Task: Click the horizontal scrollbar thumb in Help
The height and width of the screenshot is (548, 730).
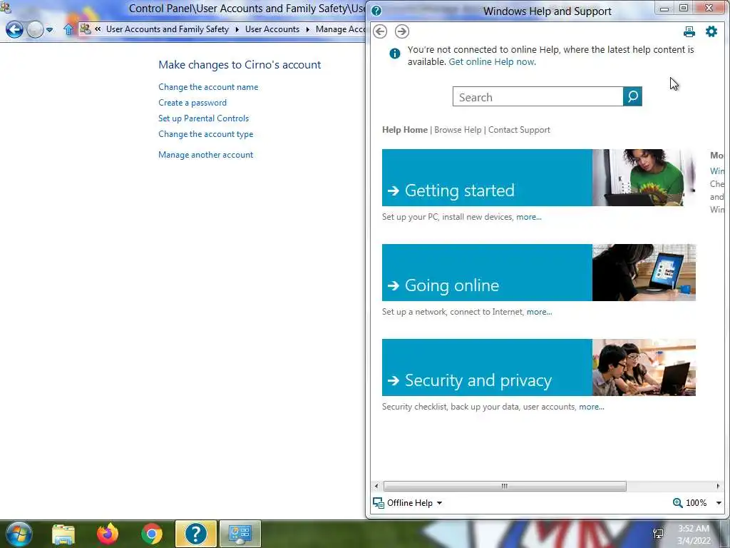Action: point(505,486)
